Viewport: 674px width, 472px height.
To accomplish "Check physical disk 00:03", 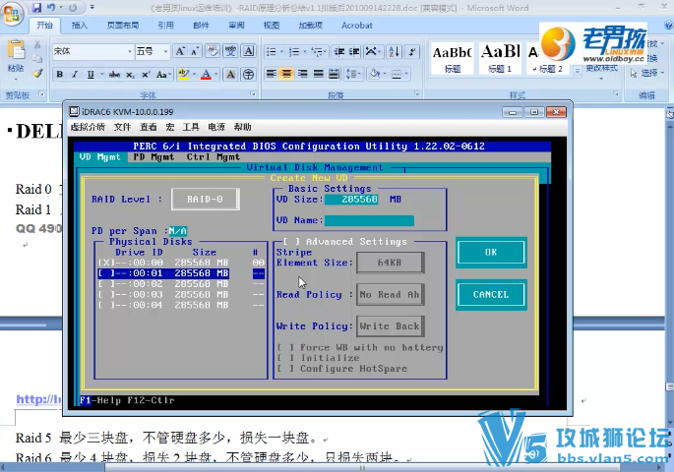I will [x=106, y=295].
